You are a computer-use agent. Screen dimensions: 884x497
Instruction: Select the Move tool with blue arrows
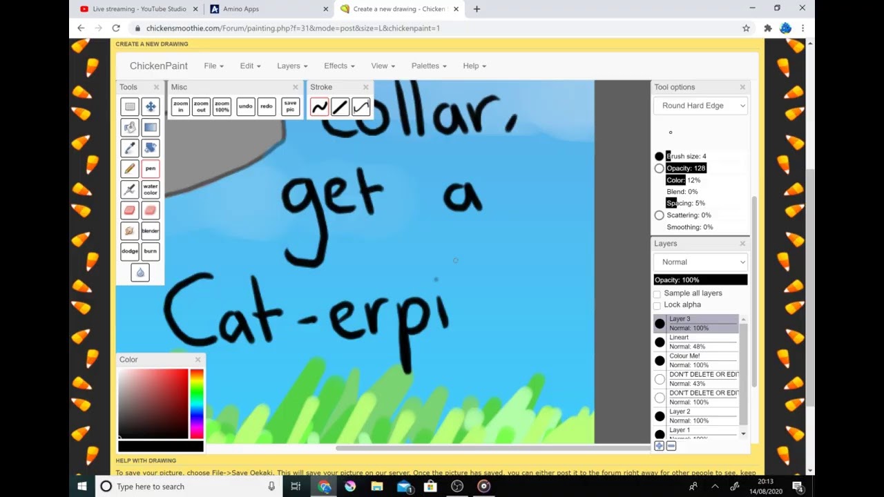tap(151, 106)
